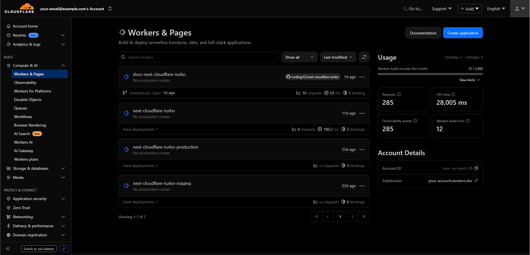Open more options for docs-next-cloudflare-turbo
The width and height of the screenshot is (530, 255).
point(362,77)
